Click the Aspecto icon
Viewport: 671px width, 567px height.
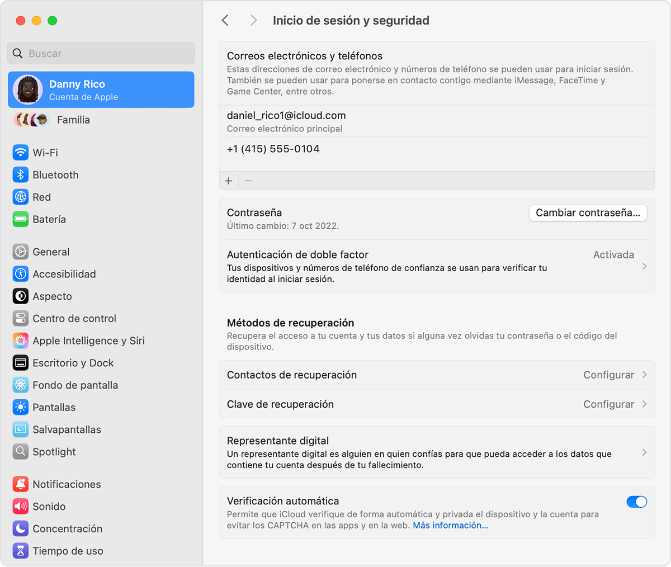click(21, 296)
